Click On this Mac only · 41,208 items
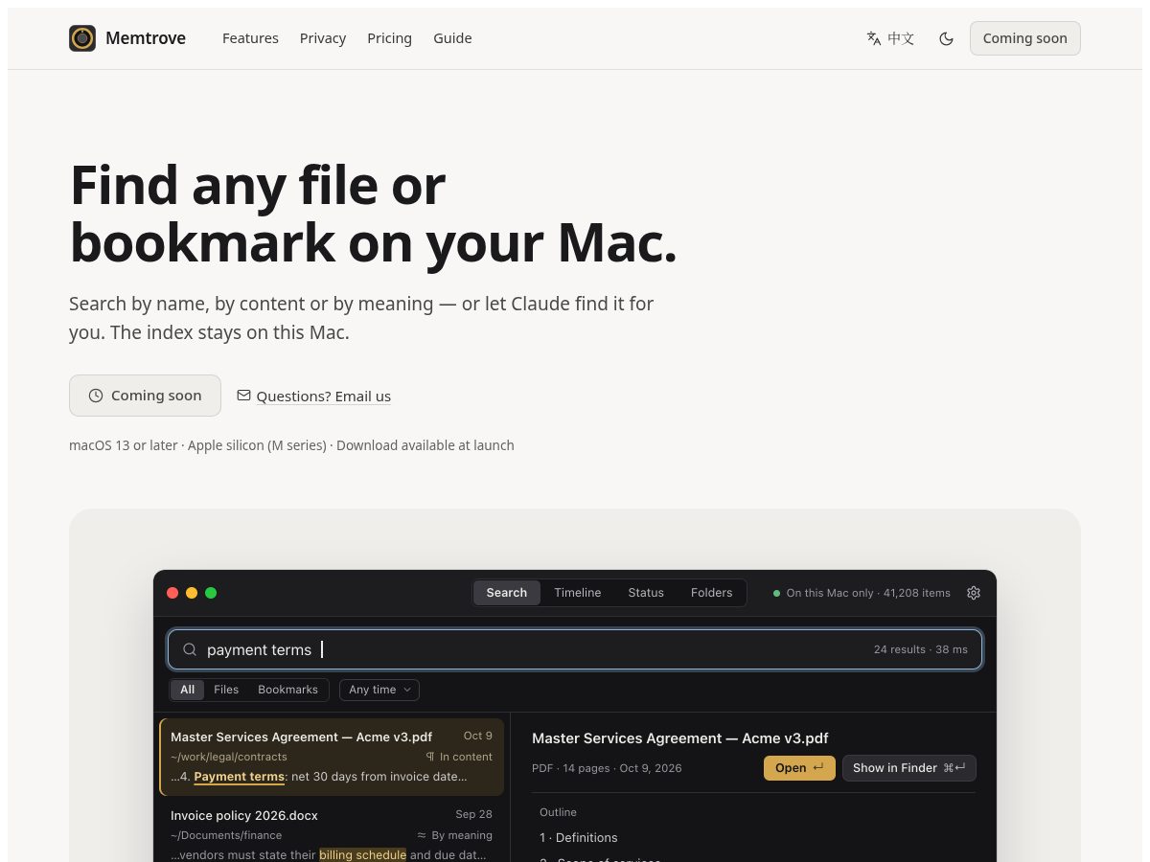 click(x=868, y=593)
